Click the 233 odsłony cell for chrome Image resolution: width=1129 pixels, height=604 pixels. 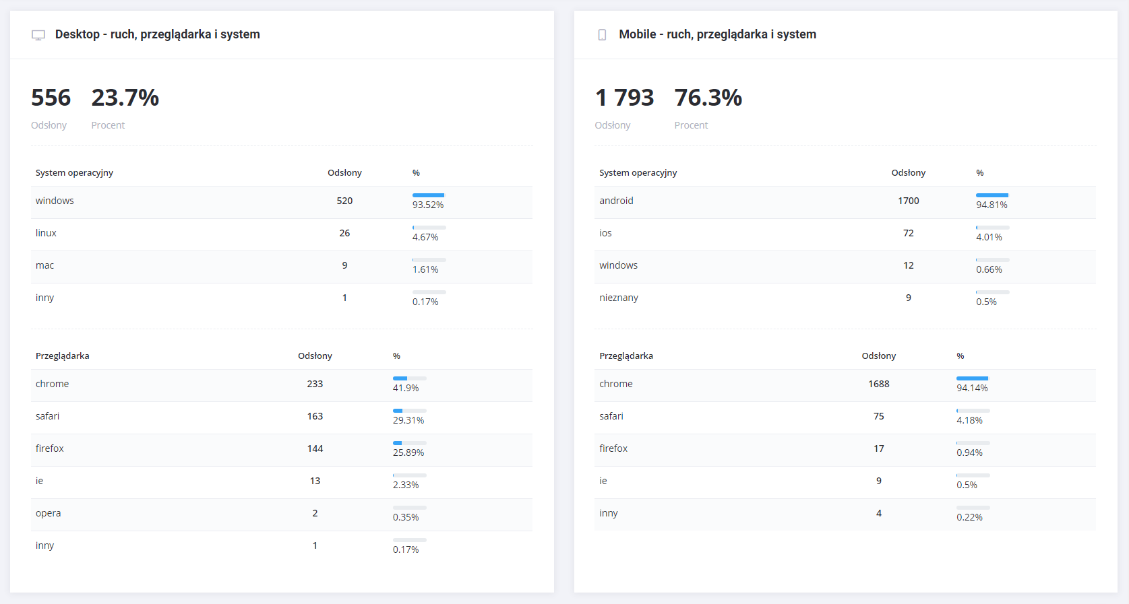tap(315, 384)
